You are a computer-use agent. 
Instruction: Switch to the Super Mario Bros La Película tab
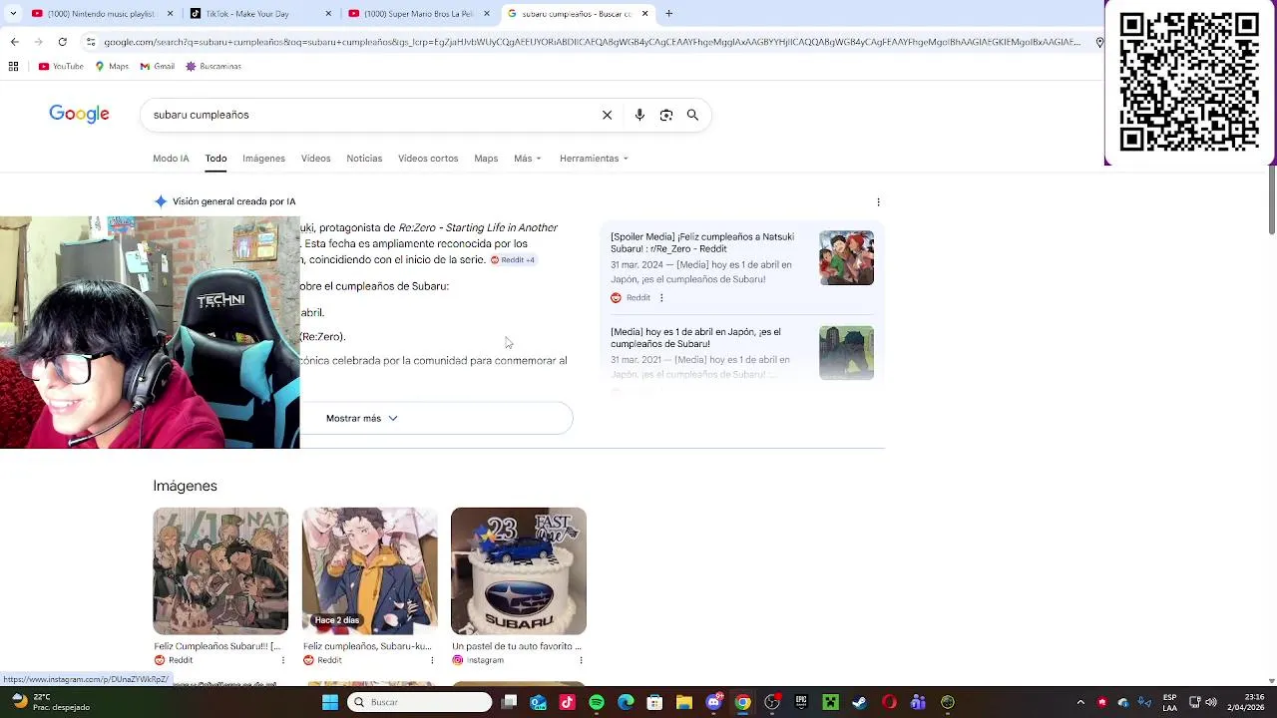417,14
